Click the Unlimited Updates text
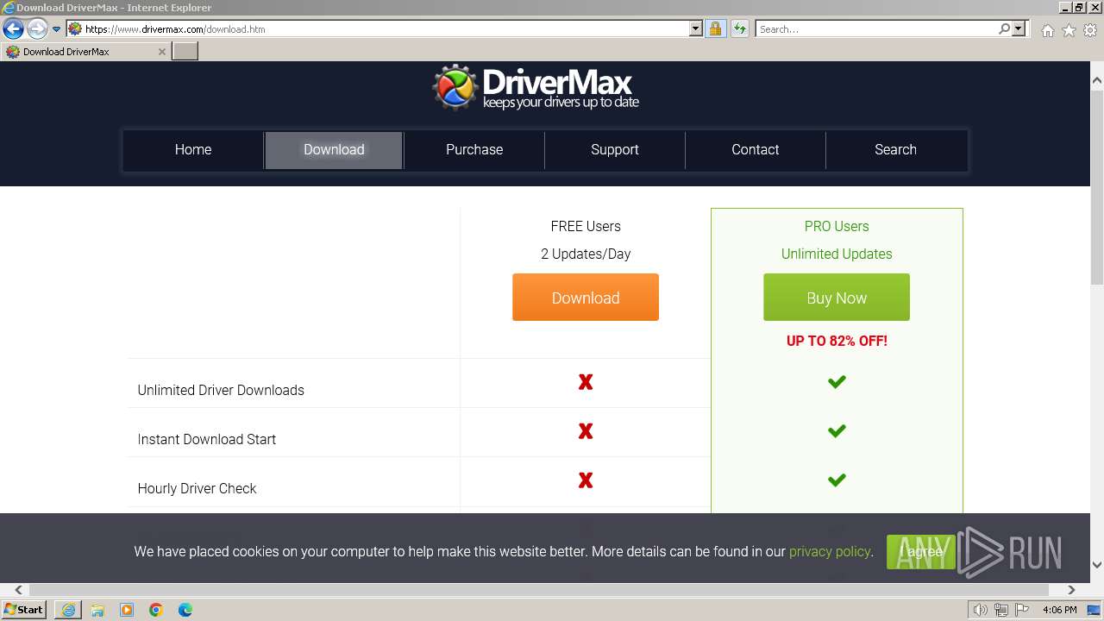The image size is (1104, 621). point(837,254)
